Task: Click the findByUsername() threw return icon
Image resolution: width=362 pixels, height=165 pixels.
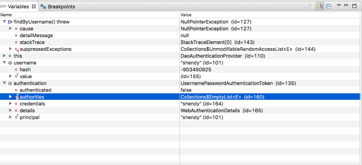Action: (x=10, y=22)
